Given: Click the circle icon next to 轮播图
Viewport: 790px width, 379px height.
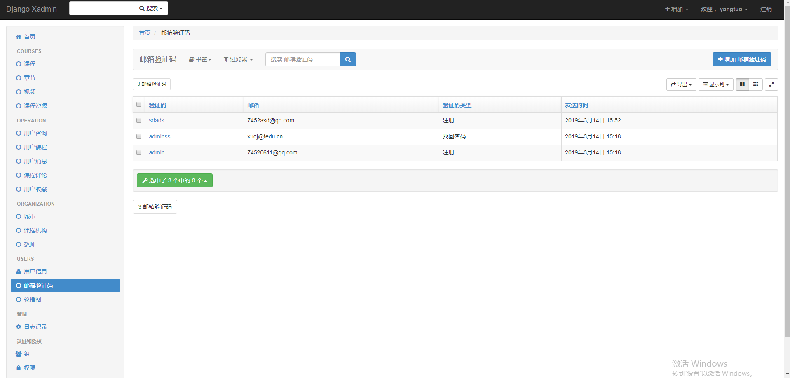Looking at the screenshot, I should tap(19, 299).
